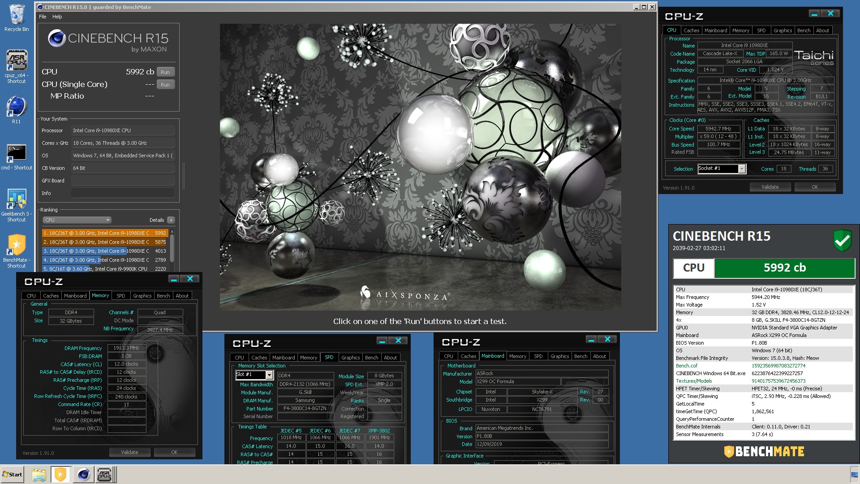The image size is (860, 484).
Task: Click the 5992 cb green score bar
Action: (x=784, y=268)
